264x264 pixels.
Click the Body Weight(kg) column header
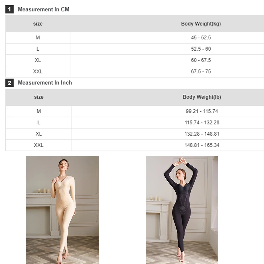click(x=201, y=24)
